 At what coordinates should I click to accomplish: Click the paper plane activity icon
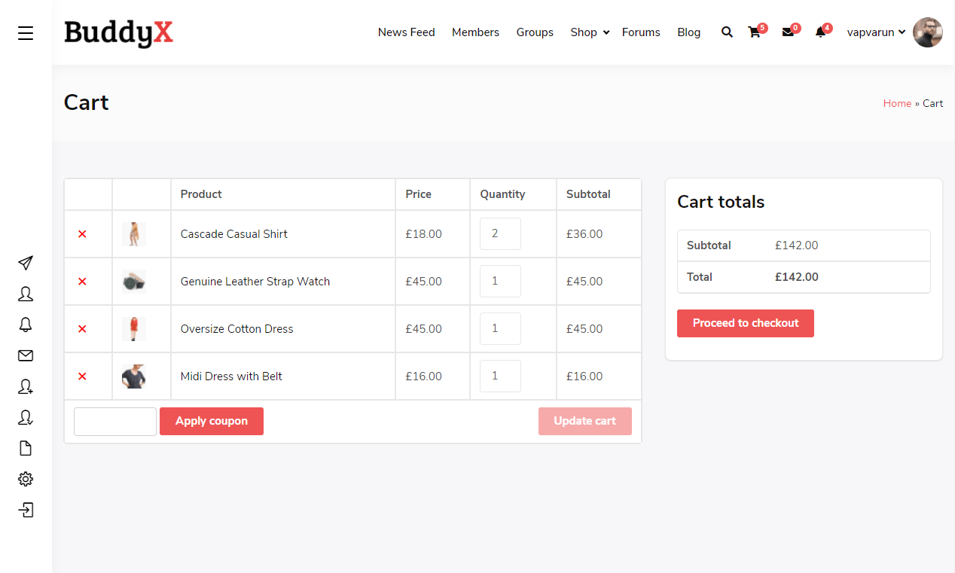coord(26,263)
